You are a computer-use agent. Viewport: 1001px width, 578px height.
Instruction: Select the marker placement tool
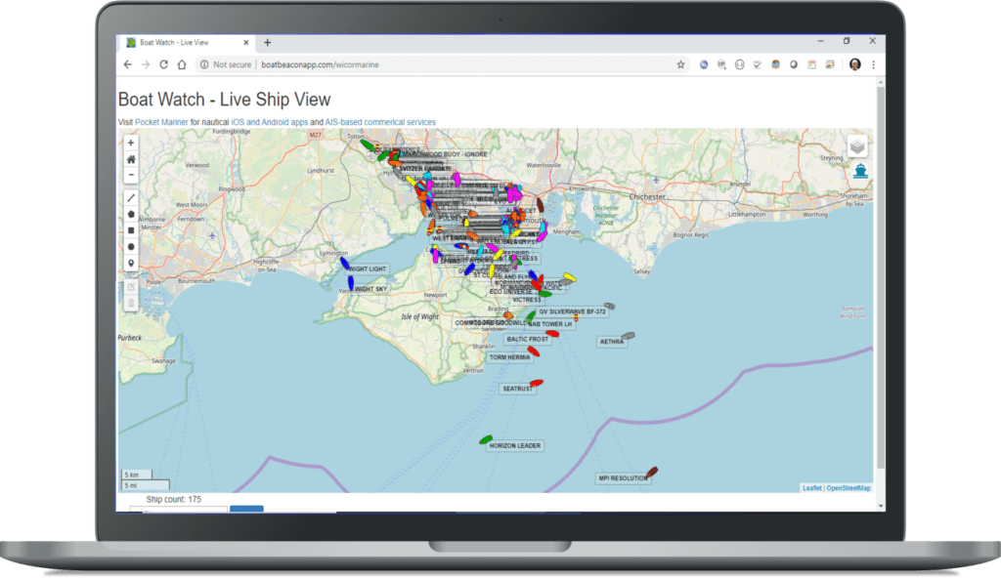pyautogui.click(x=130, y=262)
